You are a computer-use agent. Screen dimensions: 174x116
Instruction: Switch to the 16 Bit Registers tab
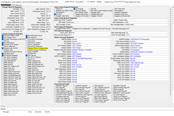(x=16, y=5)
